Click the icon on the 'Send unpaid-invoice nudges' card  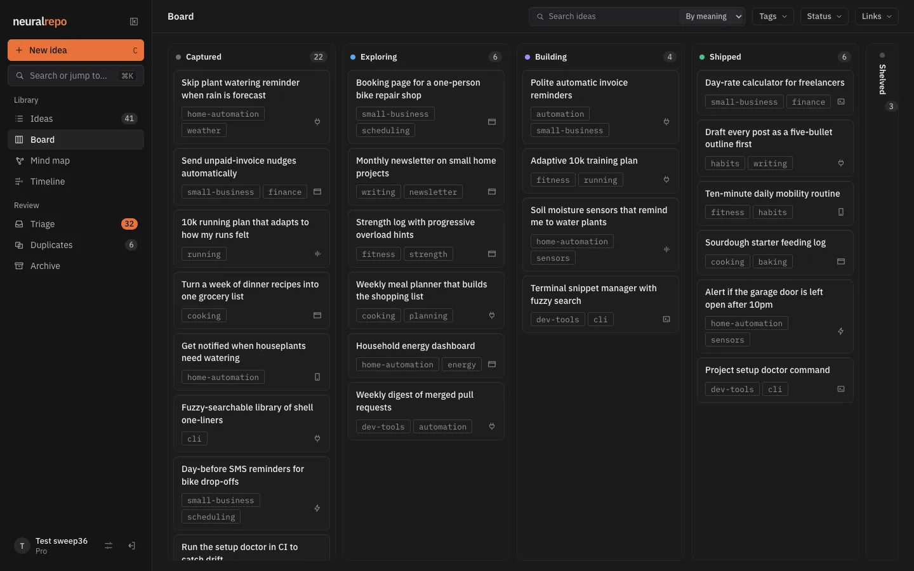click(317, 192)
